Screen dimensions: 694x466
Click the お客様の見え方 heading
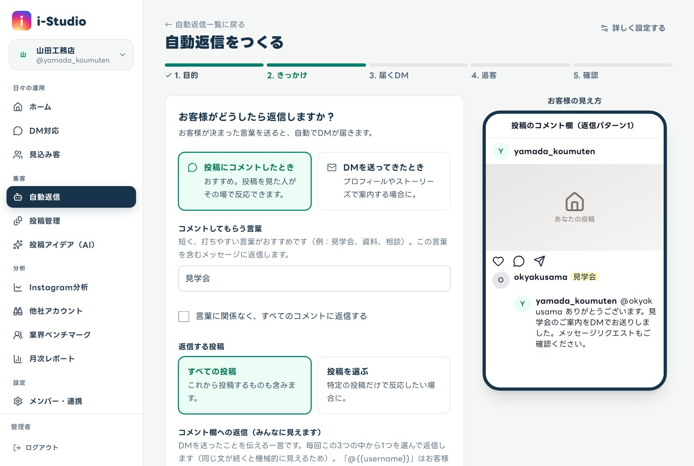[575, 101]
